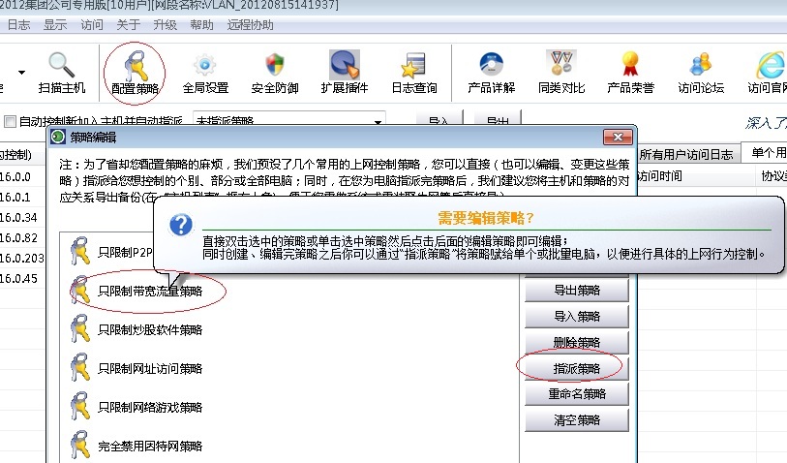Click the 重命名策略 (Rename Policy) button

[577, 394]
